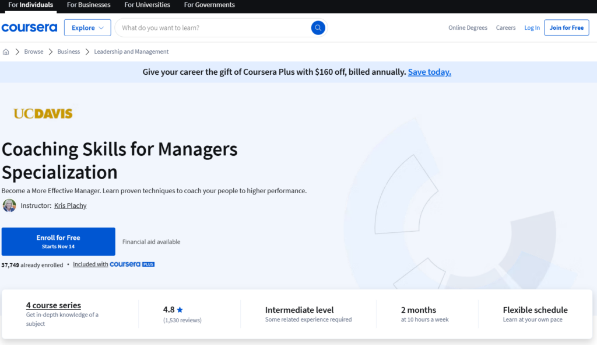Click Save today promo link

coord(430,72)
